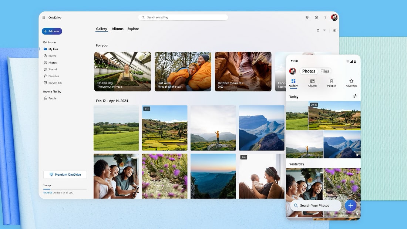407x229 pixels.
Task: Open Premium OneDrive
Action: [x=65, y=174]
